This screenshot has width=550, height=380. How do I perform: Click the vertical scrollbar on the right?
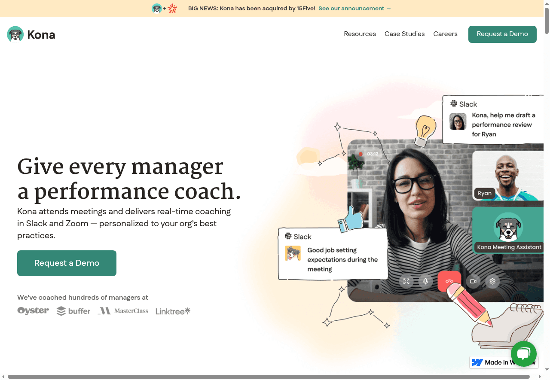point(546,19)
